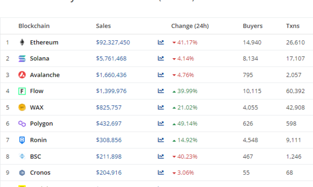Click the blue Ronin shield logo
The image size is (313, 187).
pos(22,140)
